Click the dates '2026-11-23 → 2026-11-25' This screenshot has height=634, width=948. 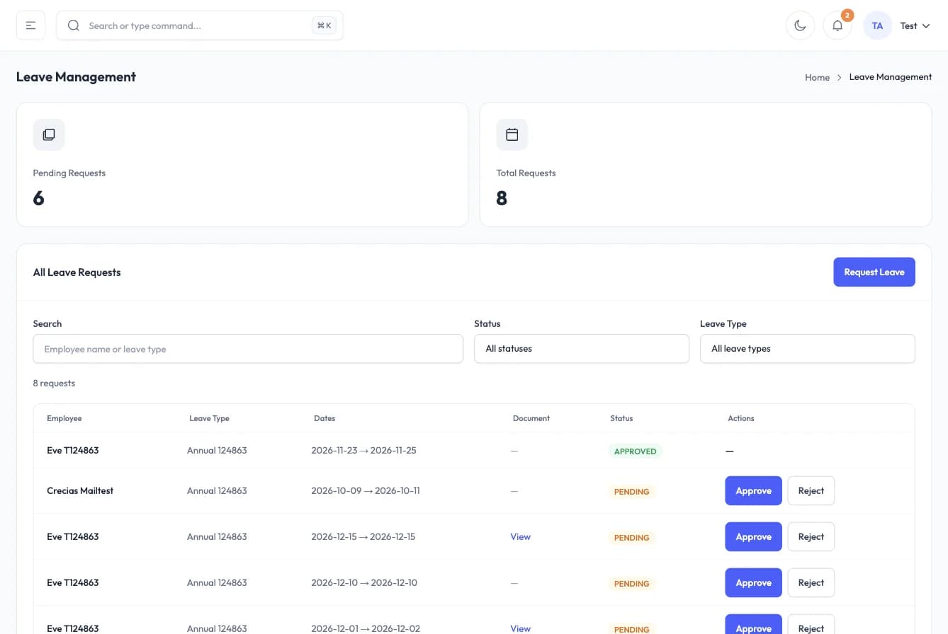(x=363, y=450)
